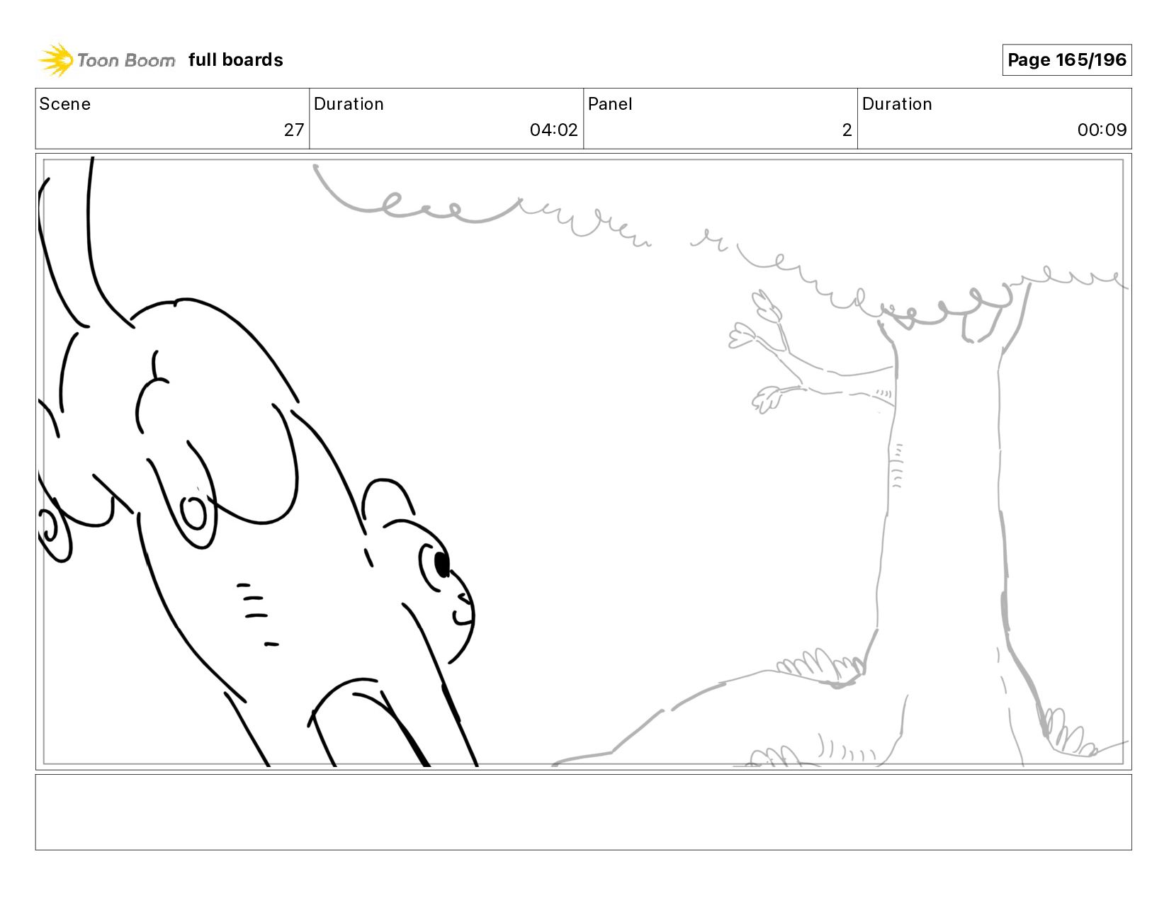1169x903 pixels.
Task: Click the empty notes box below panel
Action: click(583, 812)
